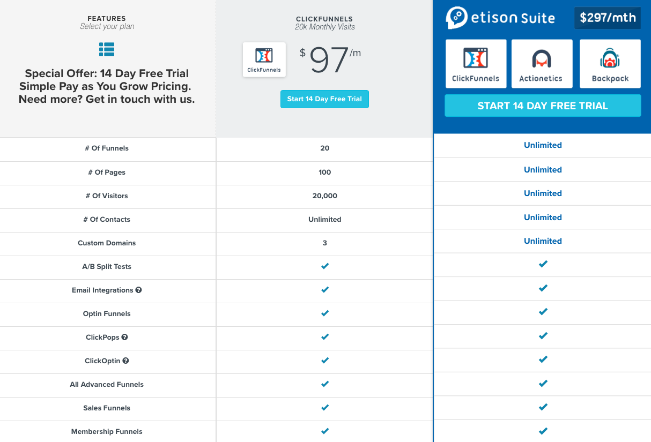Click the Etison Suite checkmark for Sales Funnels
Image resolution: width=651 pixels, height=442 pixels.
pos(543,407)
